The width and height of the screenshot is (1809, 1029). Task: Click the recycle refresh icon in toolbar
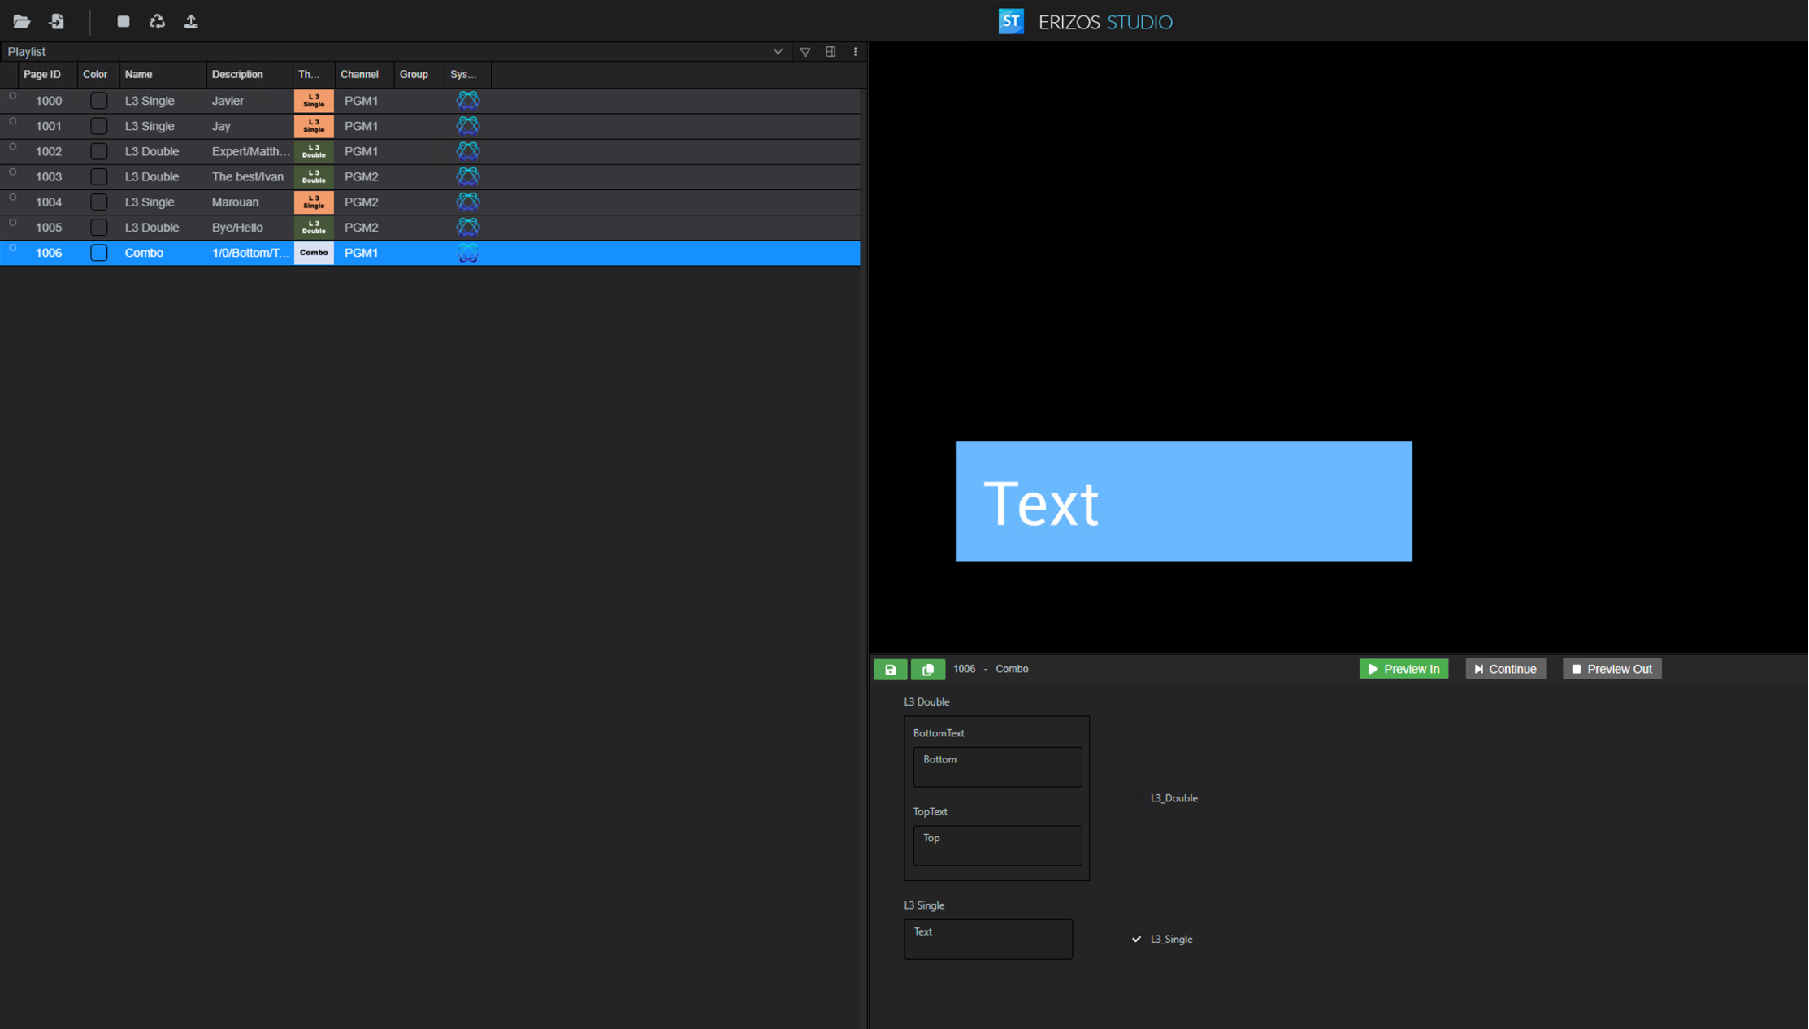click(157, 22)
